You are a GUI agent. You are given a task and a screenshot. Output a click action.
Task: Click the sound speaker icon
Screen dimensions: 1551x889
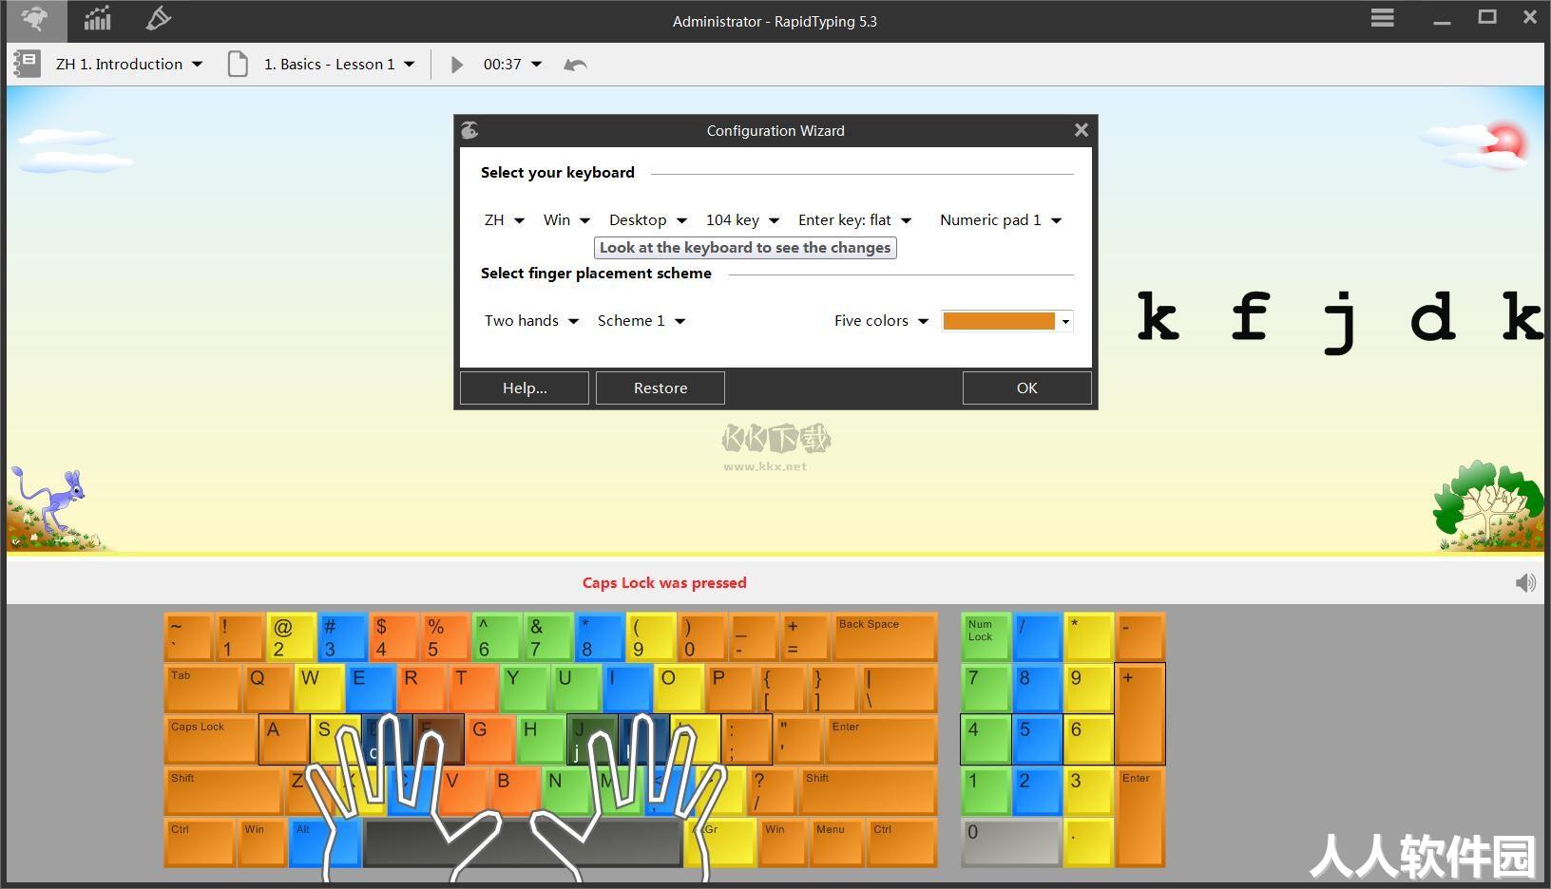1525,583
